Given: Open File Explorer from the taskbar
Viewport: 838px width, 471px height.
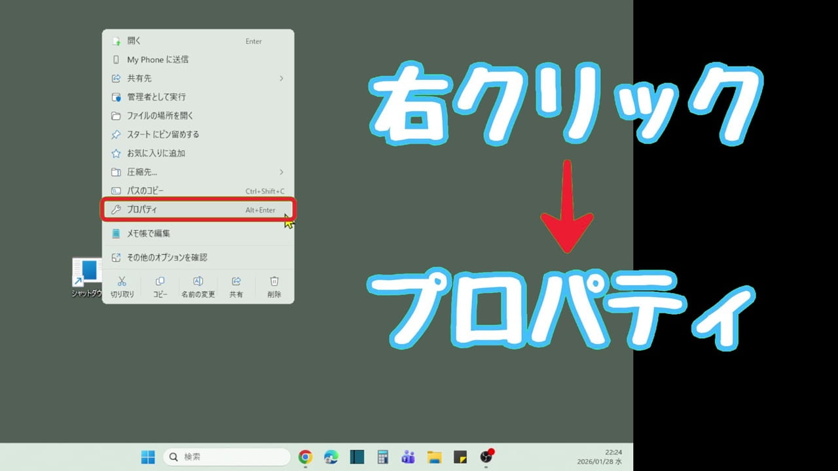Looking at the screenshot, I should (x=434, y=457).
